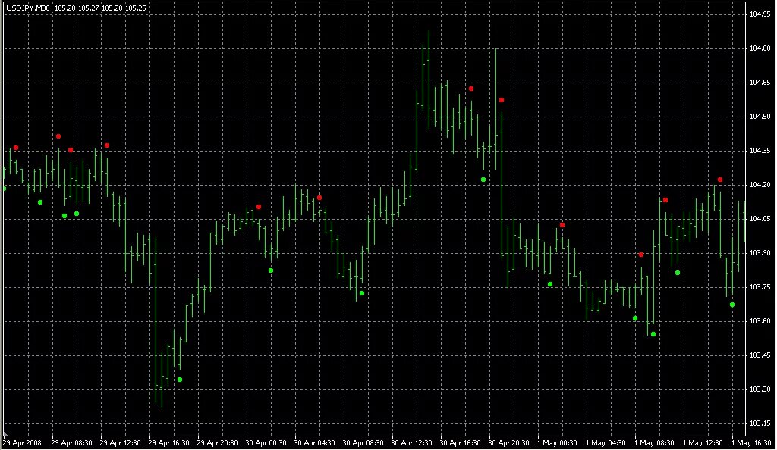Viewport: 777px width, 450px height.
Task: Click the 29 Apr 08:30 time label
Action: (71, 443)
